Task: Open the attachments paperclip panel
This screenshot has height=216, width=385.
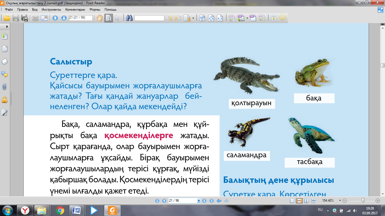Action: (x=5, y=87)
